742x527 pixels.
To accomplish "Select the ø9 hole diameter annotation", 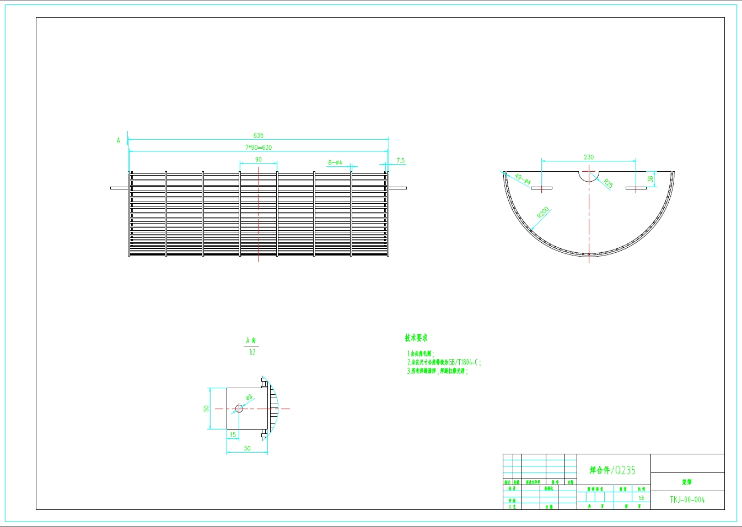I will click(x=249, y=398).
